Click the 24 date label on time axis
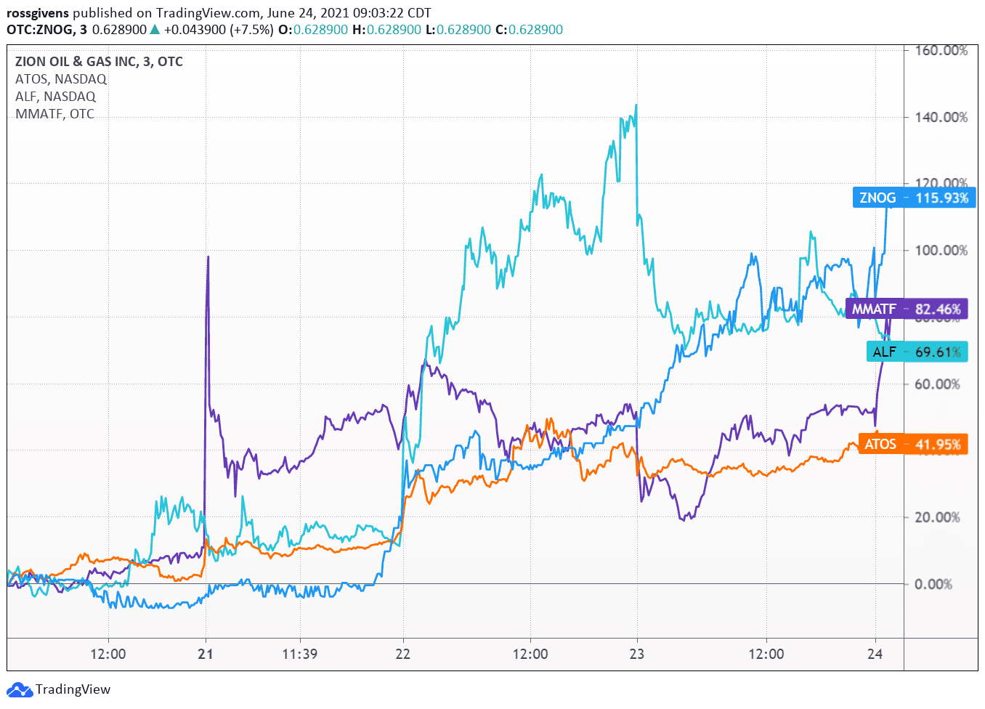 pos(875,654)
